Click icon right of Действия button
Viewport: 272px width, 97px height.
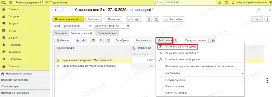[176, 40]
